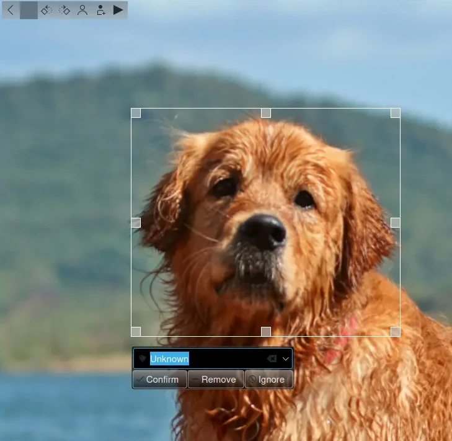Clear the Unknown name text
Screen dimensions: 452x441
tap(272, 359)
